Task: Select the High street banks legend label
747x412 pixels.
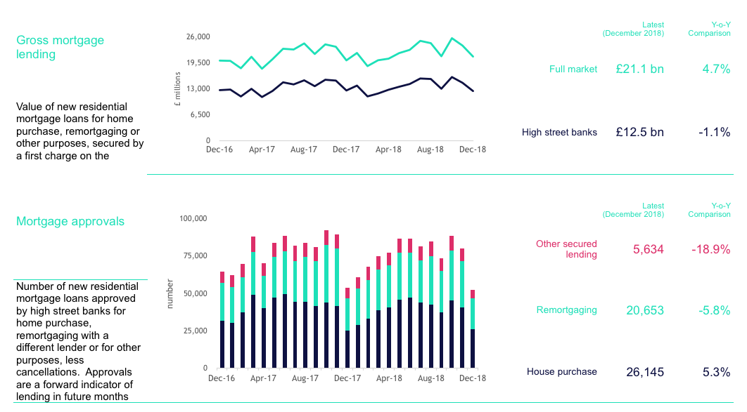Action: pos(559,132)
